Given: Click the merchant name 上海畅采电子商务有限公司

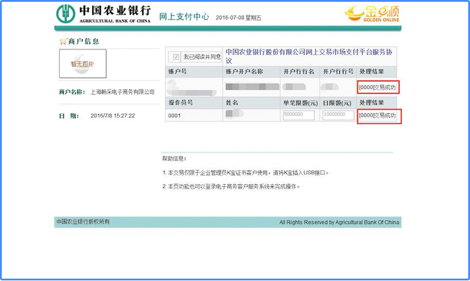Looking at the screenshot, I should pyautogui.click(x=122, y=92).
